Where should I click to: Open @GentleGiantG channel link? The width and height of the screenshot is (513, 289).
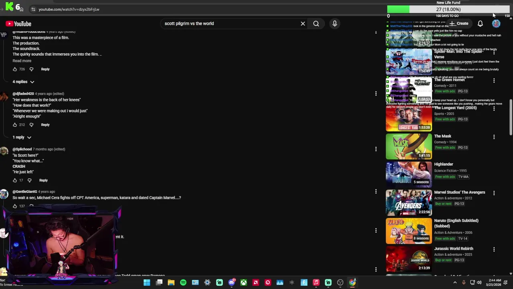coord(24,192)
